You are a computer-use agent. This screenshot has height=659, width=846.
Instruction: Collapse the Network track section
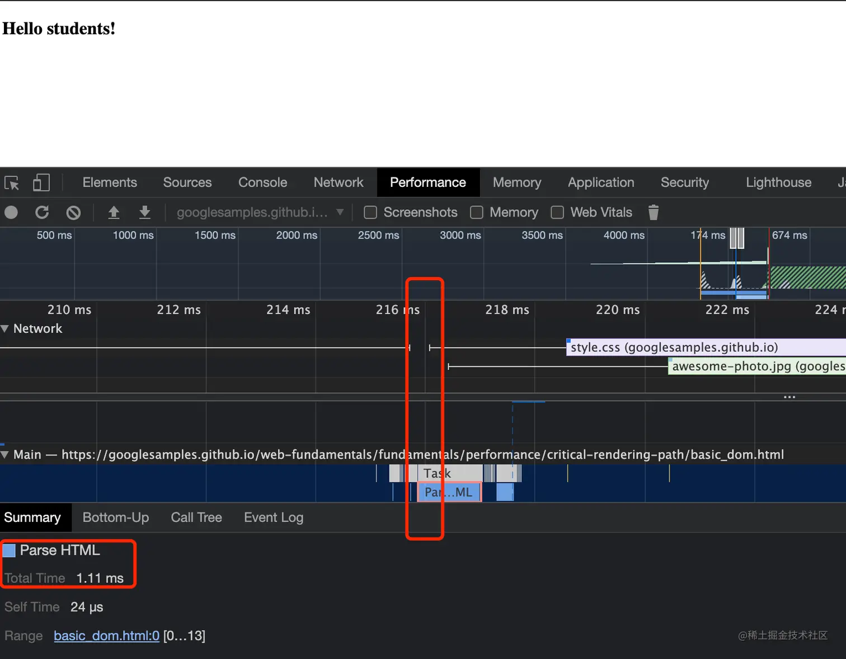point(5,329)
